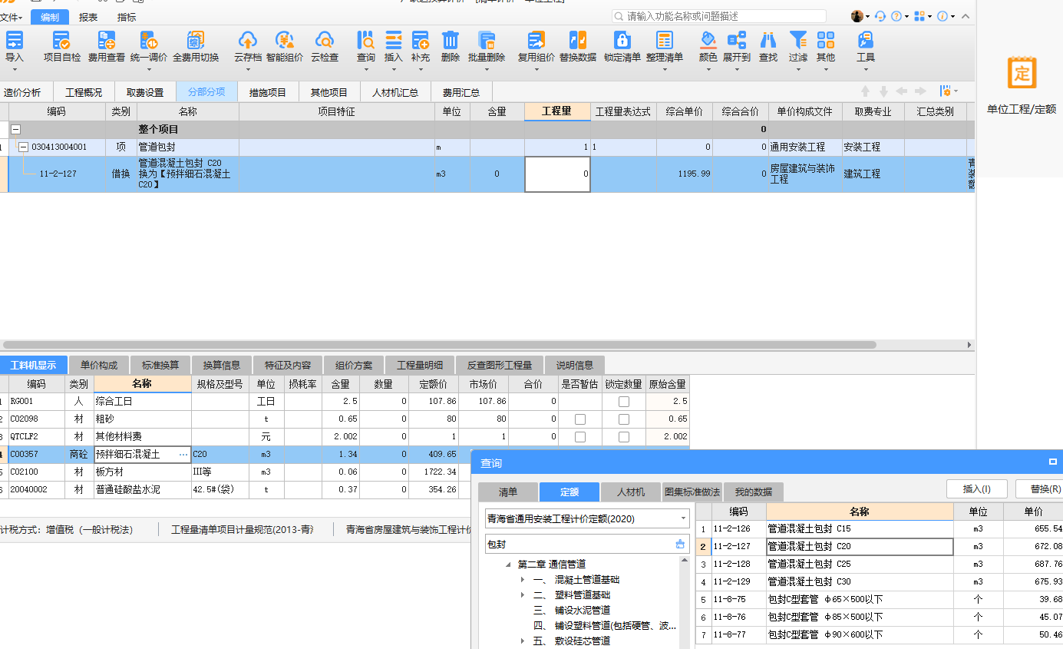The height and width of the screenshot is (649, 1063).
Task: Open 我的数据 tab in 查询 dialog
Action: (754, 492)
